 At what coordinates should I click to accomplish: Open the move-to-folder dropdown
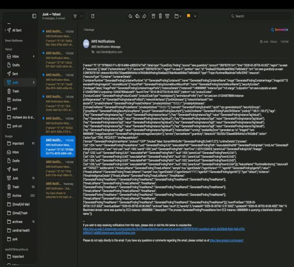(x=178, y=16)
